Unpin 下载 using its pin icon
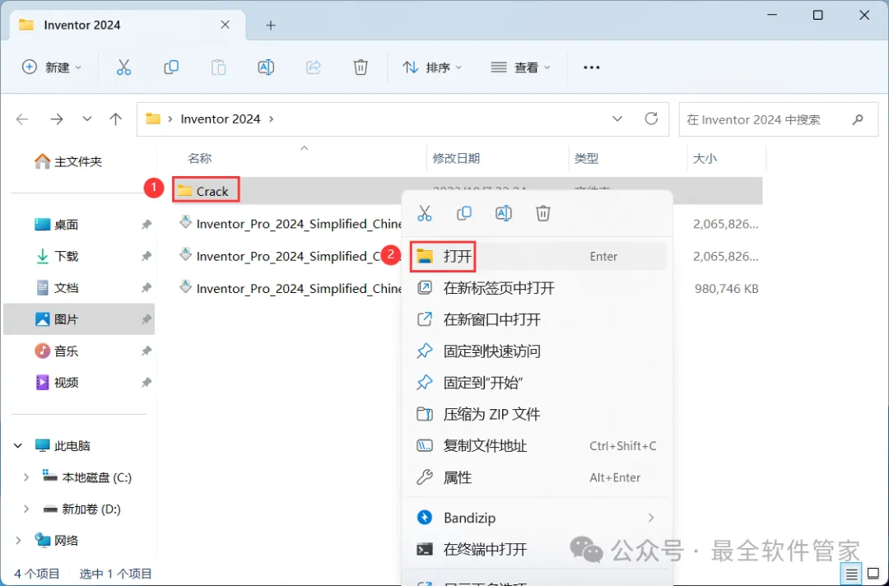The height and width of the screenshot is (586, 889). point(147,256)
